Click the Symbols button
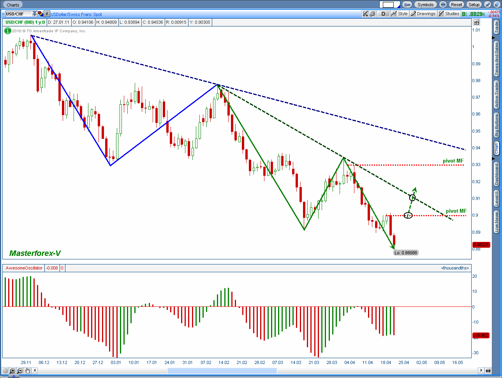Image resolution: width=502 pixels, height=378 pixels. tap(425, 5)
